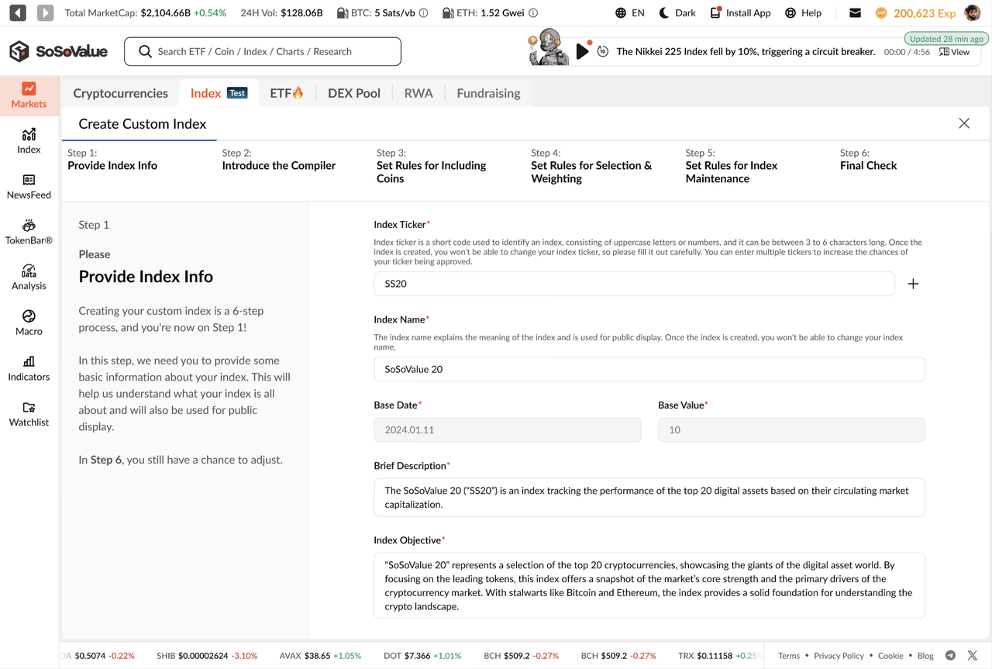The height and width of the screenshot is (669, 992).
Task: Click View transcript button
Action: click(954, 52)
